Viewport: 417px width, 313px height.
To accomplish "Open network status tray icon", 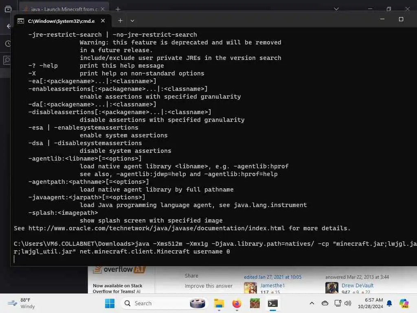I will click(x=338, y=303).
